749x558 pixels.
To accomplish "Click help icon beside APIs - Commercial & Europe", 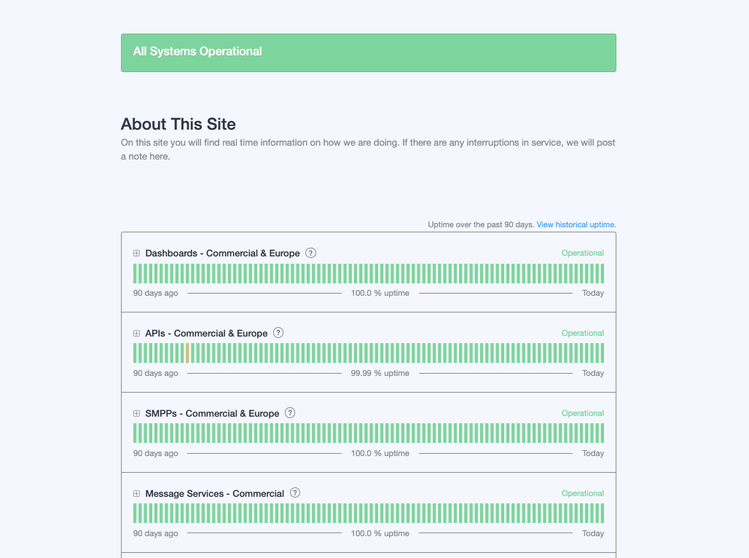I will coord(278,333).
